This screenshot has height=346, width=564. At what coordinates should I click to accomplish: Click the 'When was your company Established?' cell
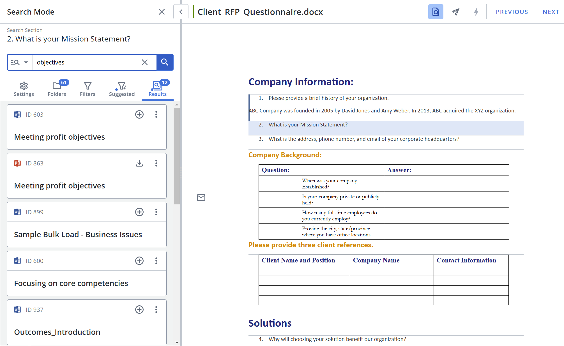321,184
